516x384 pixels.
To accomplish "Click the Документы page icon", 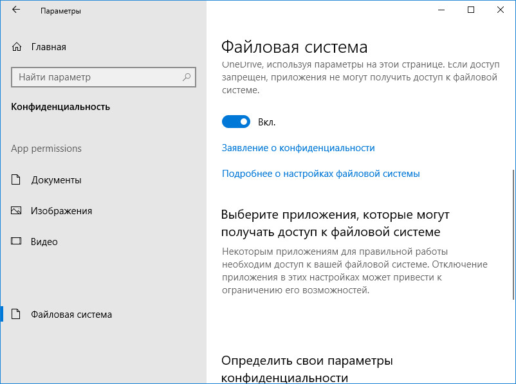I will [16, 179].
